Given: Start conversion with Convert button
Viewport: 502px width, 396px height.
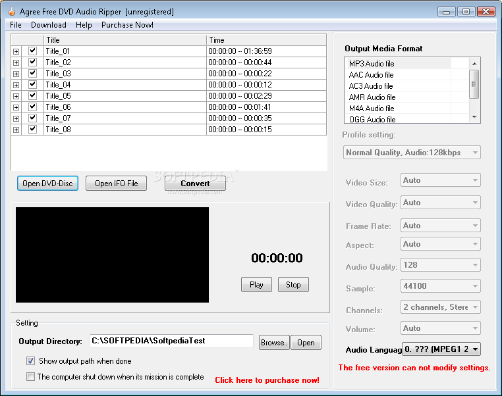Looking at the screenshot, I should 195,183.
